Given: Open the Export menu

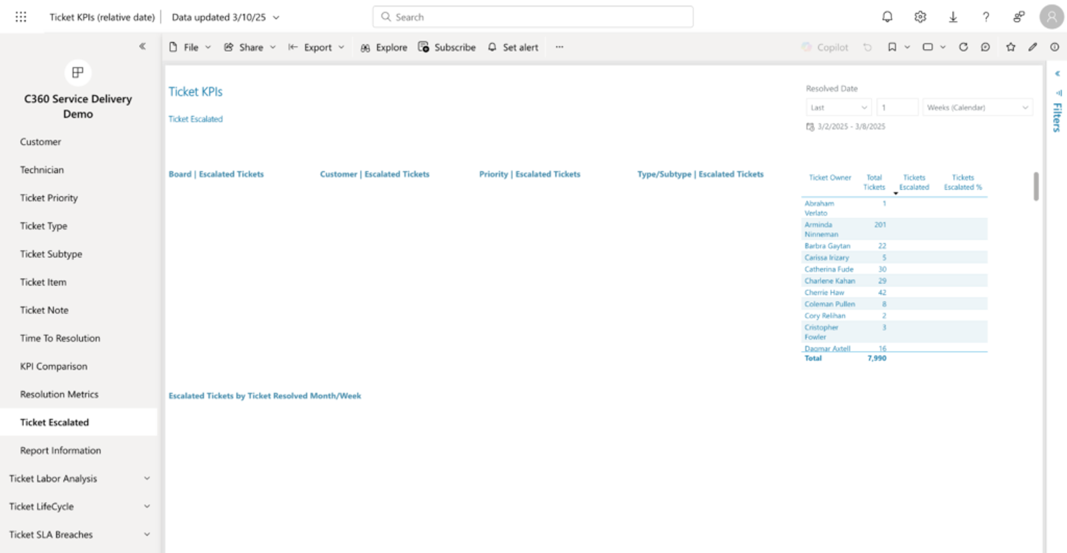Looking at the screenshot, I should click(x=316, y=47).
